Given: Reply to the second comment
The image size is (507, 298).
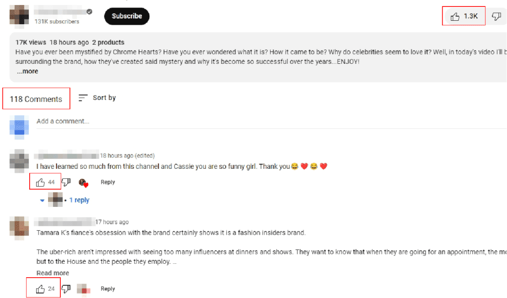Looking at the screenshot, I should [x=108, y=289].
